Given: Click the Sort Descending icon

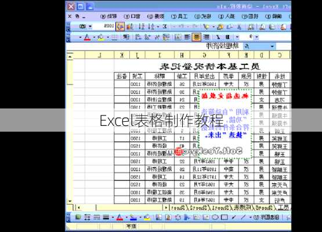Looking at the screenshot, I should pyautogui.click(x=142, y=27).
